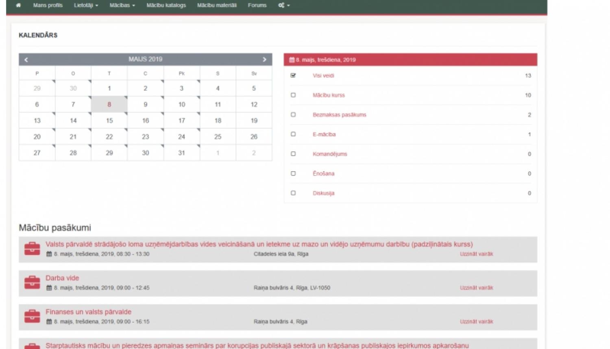Viewport: 610px width, 349px height.
Task: Click count 10 next to Mācību kurss
Action: point(528,95)
